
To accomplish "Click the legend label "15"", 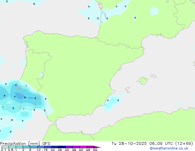I will (46, 150).
